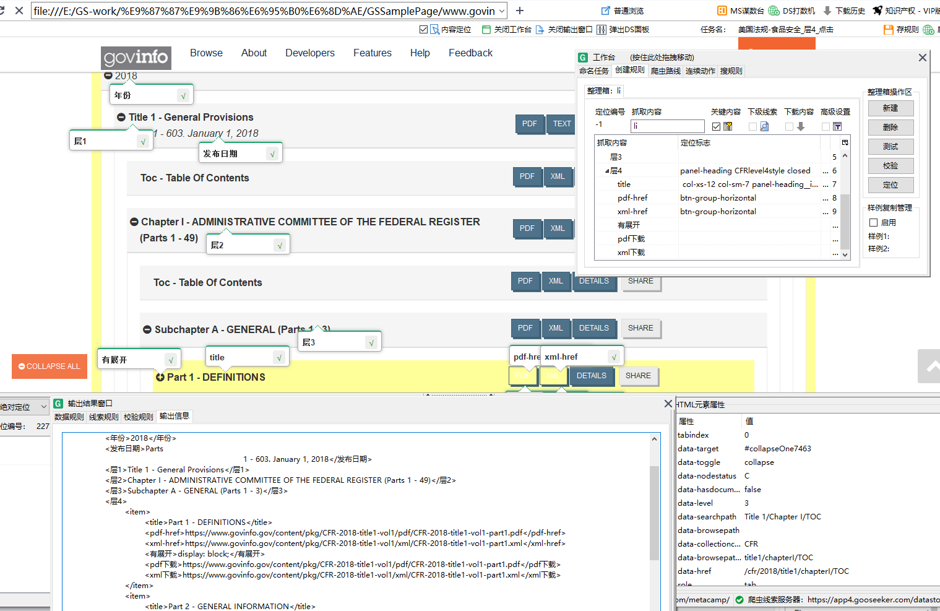Image resolution: width=940 pixels, height=611 pixels.
Task: Open the Developers menu item
Action: tap(310, 53)
